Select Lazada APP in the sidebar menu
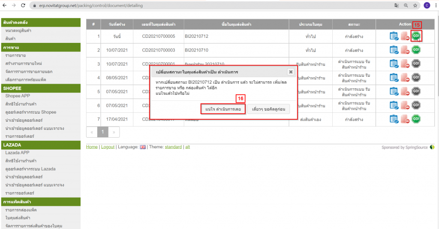Viewport: 439px width, 229px height. point(17,153)
